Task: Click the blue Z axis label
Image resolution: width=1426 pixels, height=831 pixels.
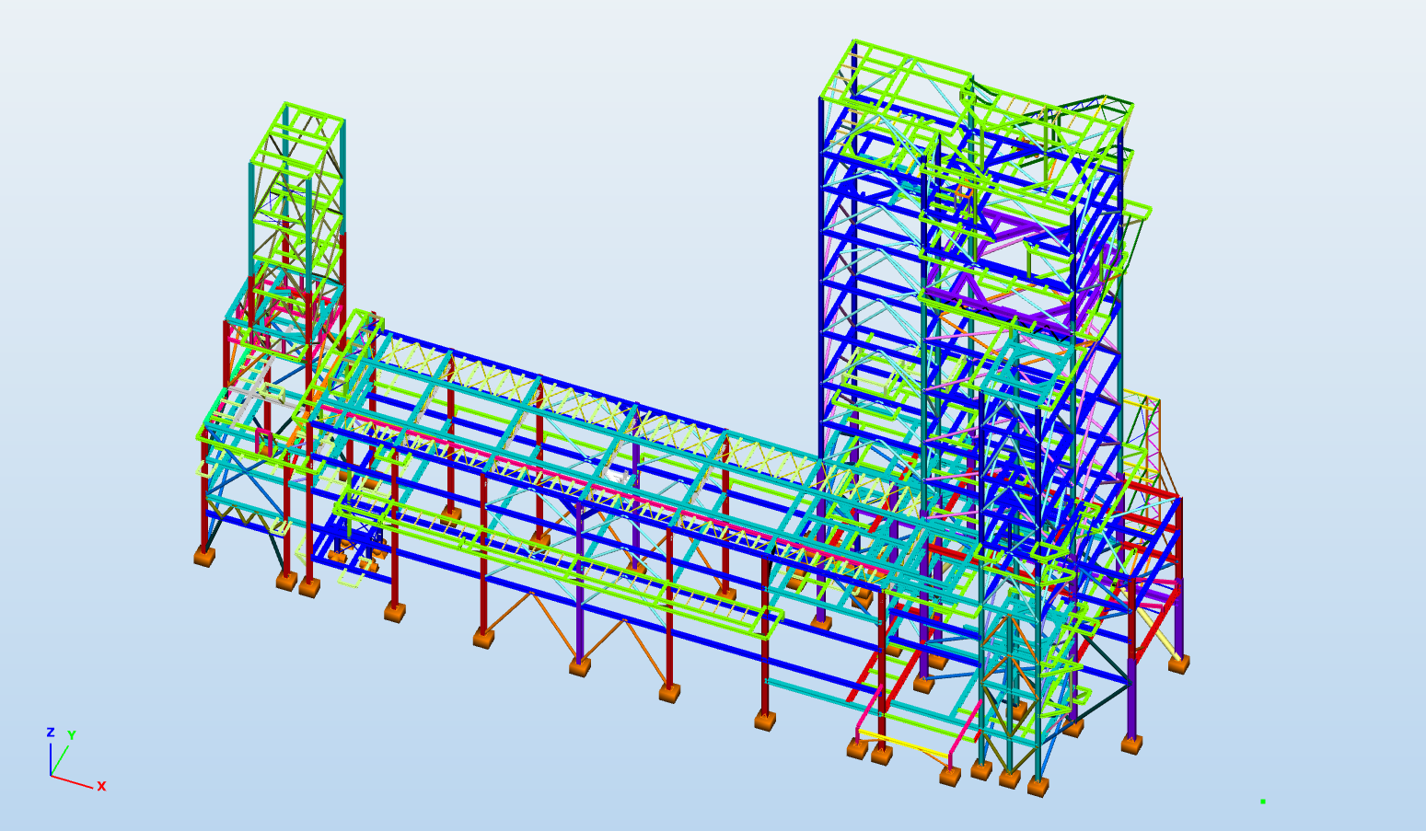Action: click(51, 733)
